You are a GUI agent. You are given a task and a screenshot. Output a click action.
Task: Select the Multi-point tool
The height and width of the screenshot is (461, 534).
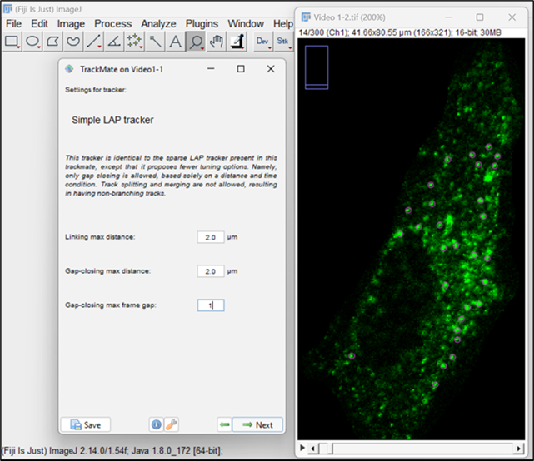(x=134, y=42)
